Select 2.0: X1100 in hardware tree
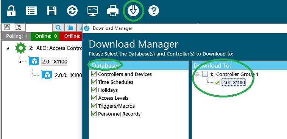Viewport: 287px width, 139px height. point(55,62)
